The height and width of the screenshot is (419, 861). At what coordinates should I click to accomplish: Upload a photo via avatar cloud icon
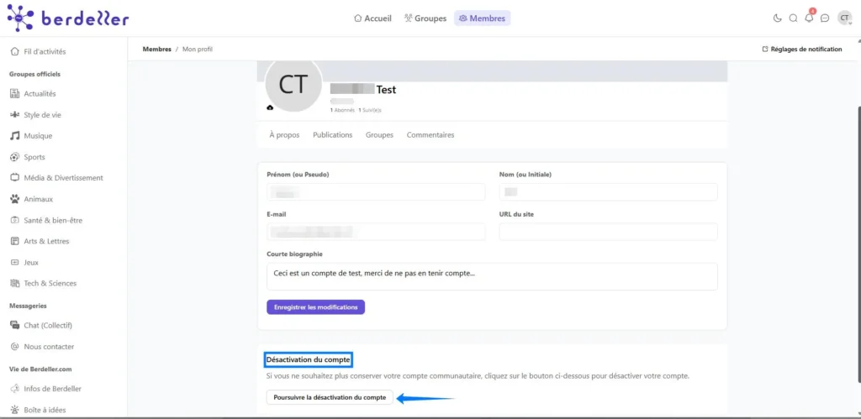pyautogui.click(x=270, y=107)
